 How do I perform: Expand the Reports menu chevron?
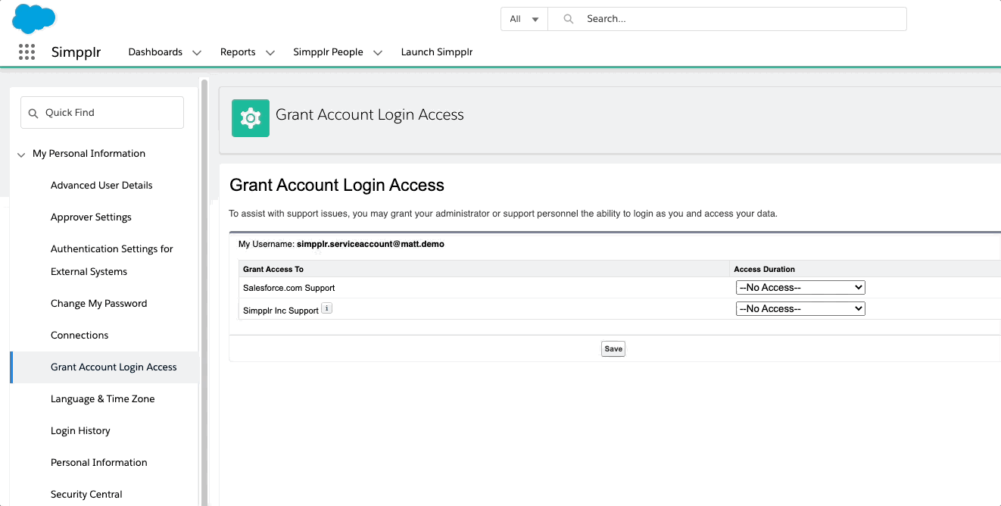point(270,53)
